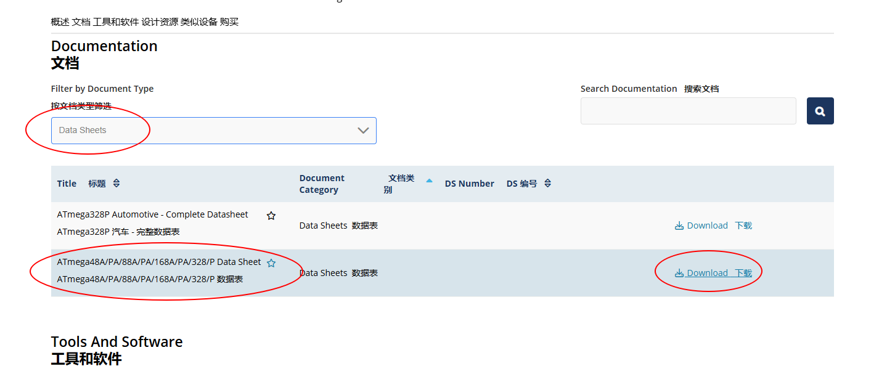Star the ATmega328P Automotive datasheet
Viewport: 887px width, 374px height.
(x=271, y=216)
